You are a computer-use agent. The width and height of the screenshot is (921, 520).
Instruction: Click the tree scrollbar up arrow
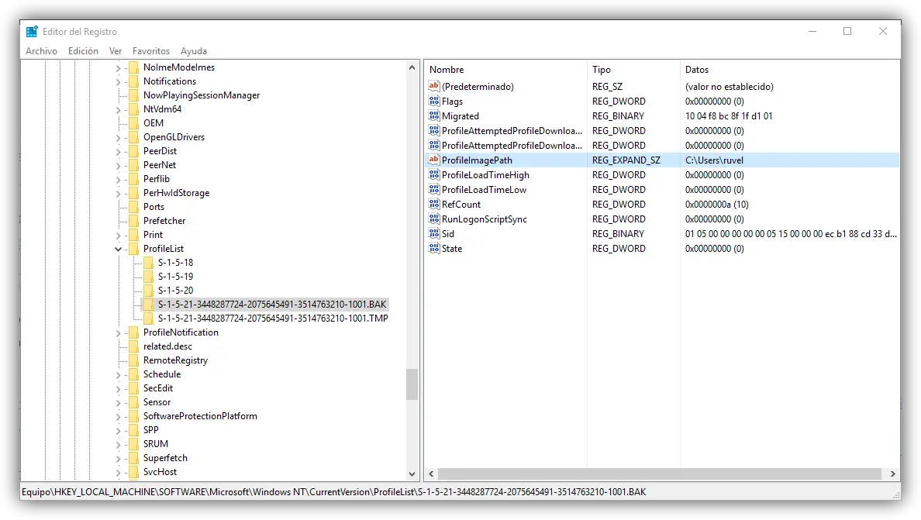click(412, 67)
